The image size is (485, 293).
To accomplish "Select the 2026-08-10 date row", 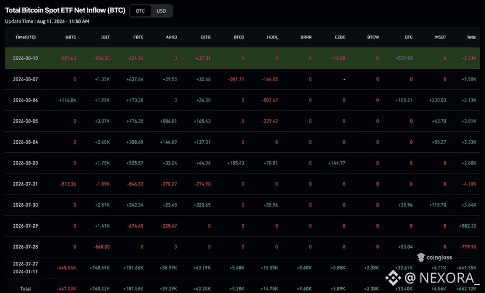I will (242, 58).
